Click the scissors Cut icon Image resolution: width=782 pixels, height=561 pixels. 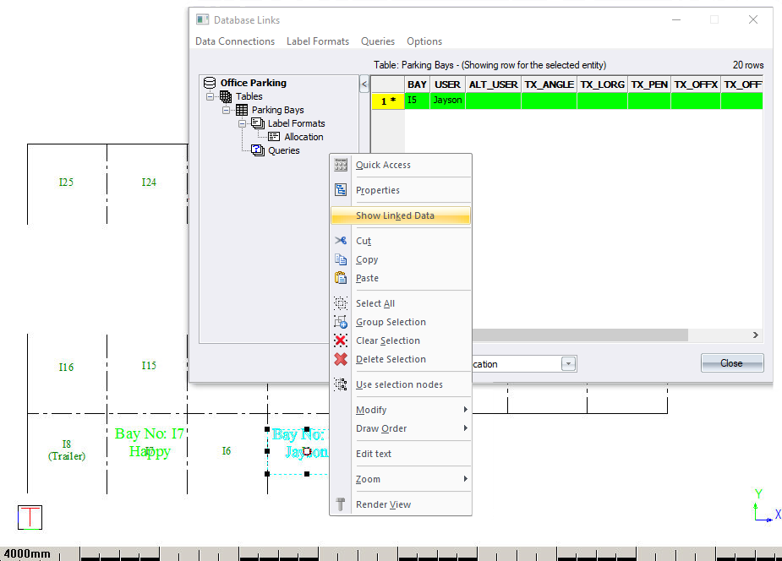pos(341,241)
